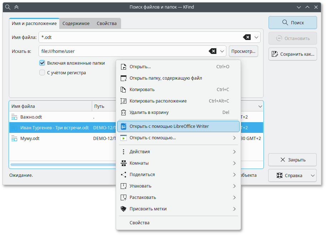
Task: Enable the case-sensitive search checkbox
Action: pos(42,73)
